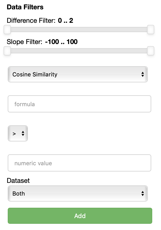Click the Difference Filter left slider handle
The image size is (161, 230).
(7, 30)
